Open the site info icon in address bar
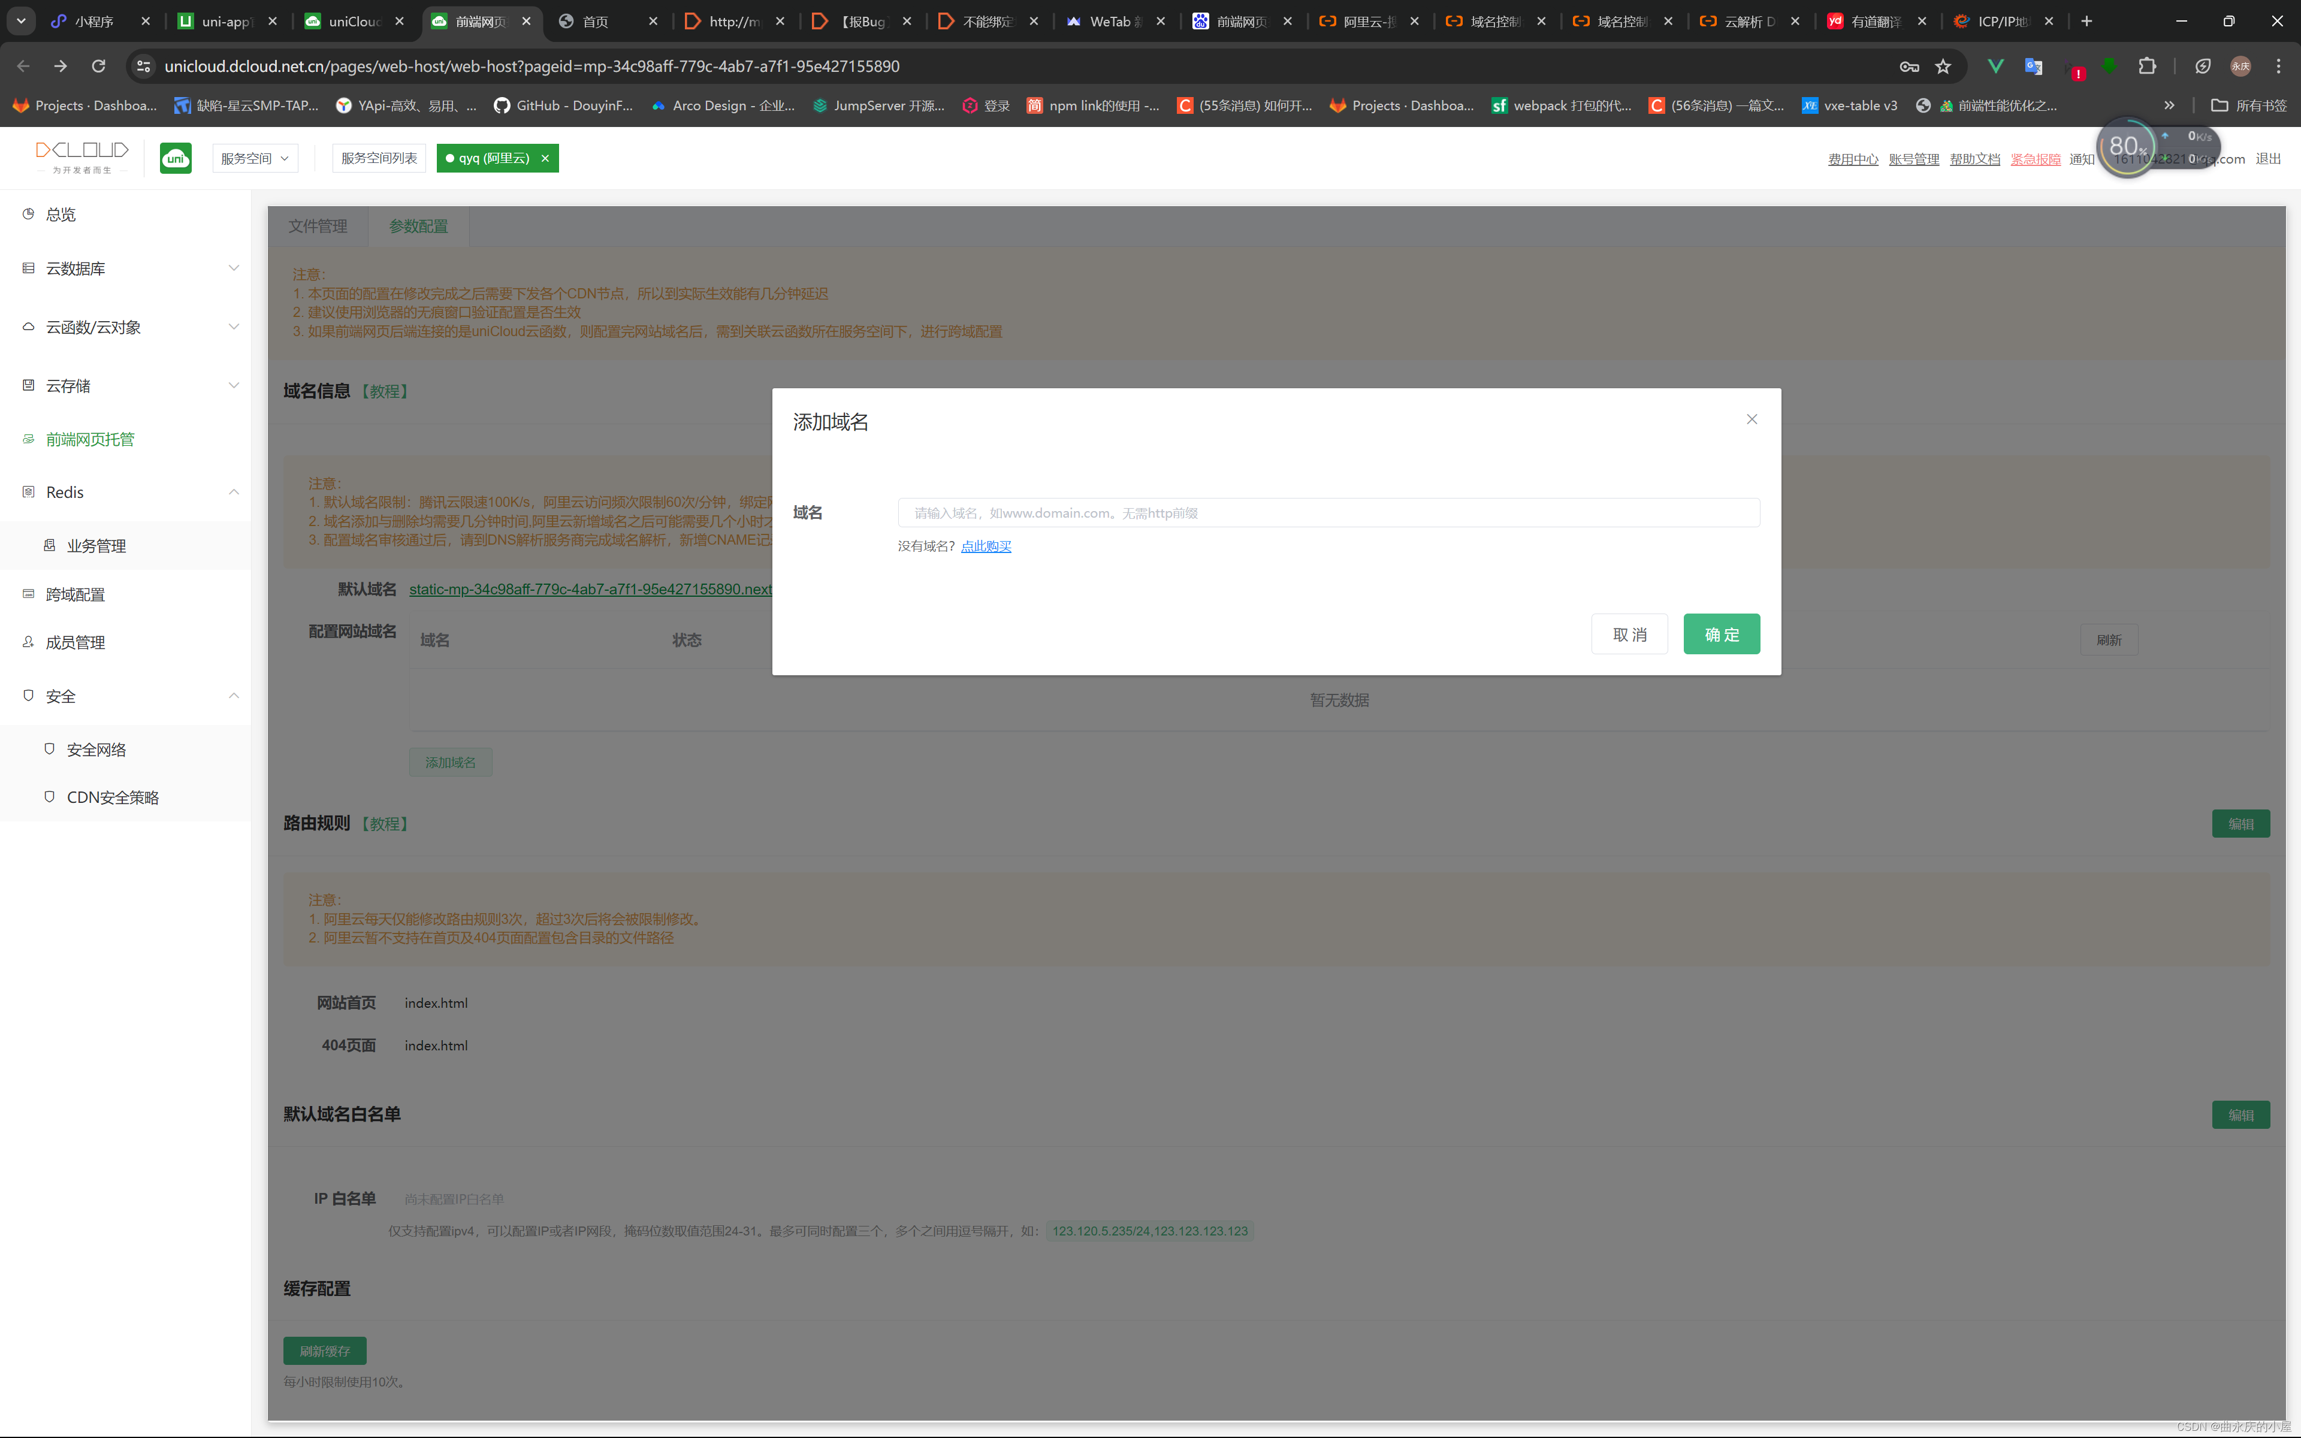This screenshot has height=1438, width=2301. tap(144, 66)
